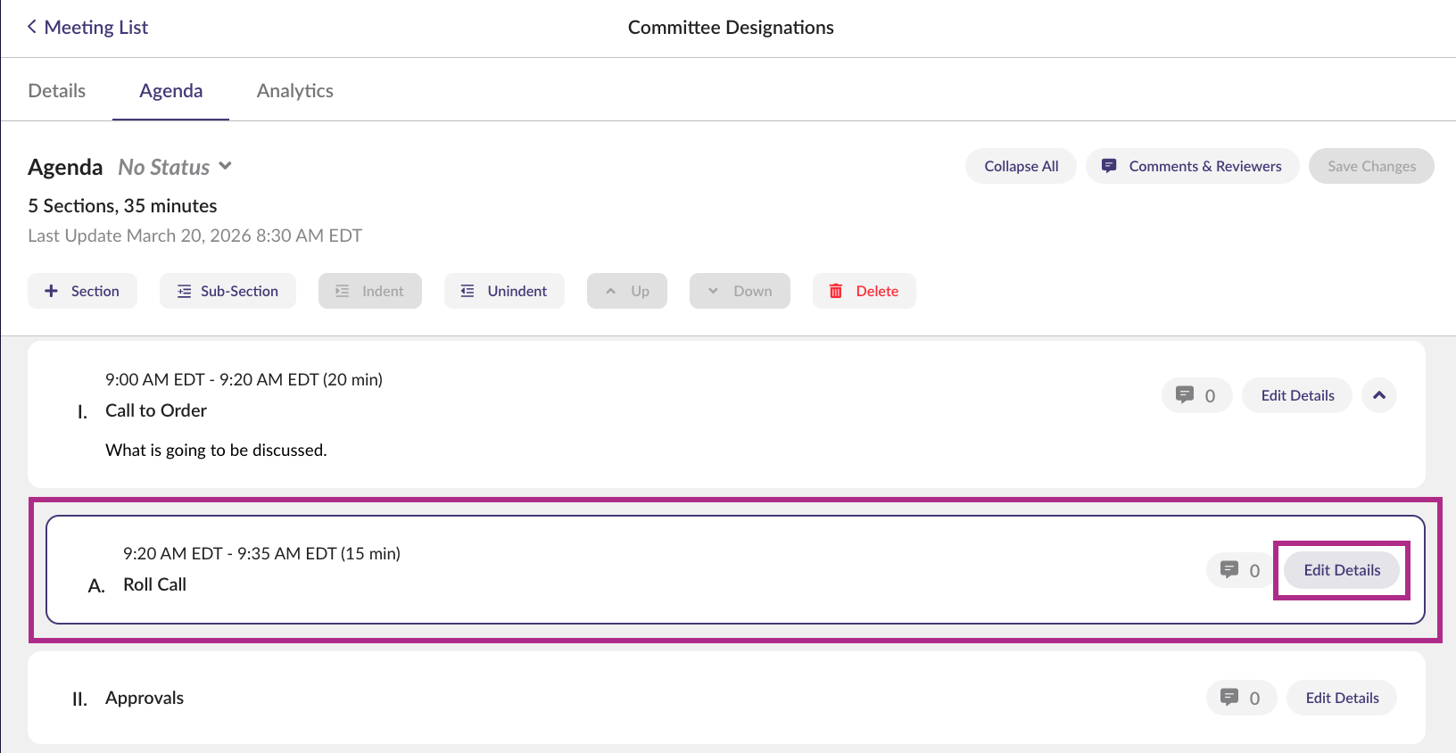Collapse the Call to Order section
Viewport: 1456px width, 753px height.
[1379, 395]
